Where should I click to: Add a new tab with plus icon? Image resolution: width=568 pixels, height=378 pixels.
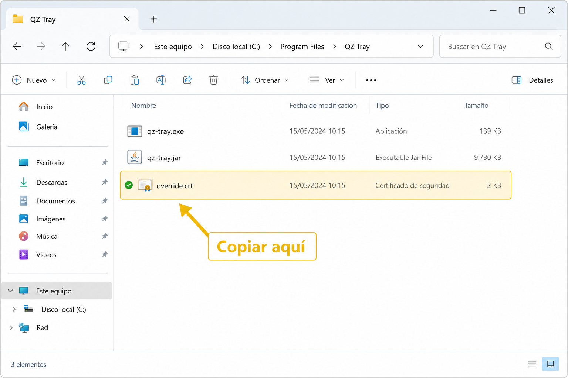pyautogui.click(x=154, y=19)
